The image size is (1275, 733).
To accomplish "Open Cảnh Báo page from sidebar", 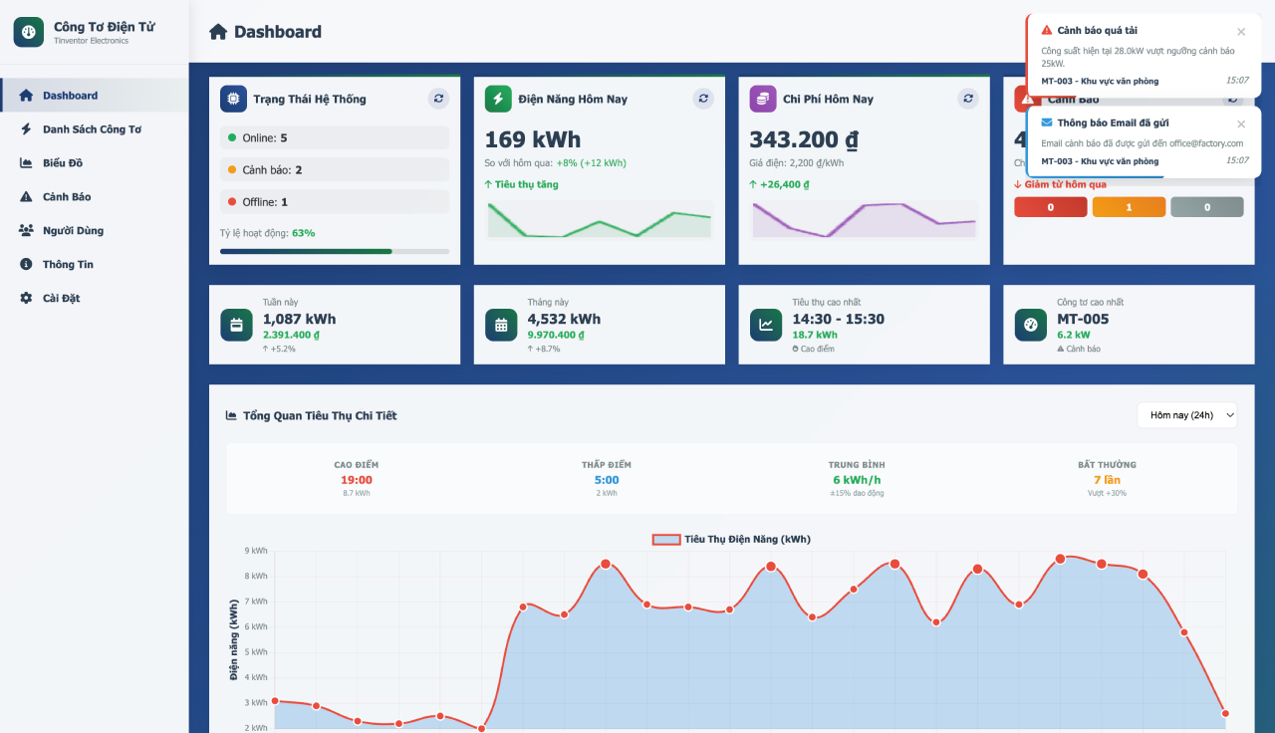I will (x=67, y=197).
